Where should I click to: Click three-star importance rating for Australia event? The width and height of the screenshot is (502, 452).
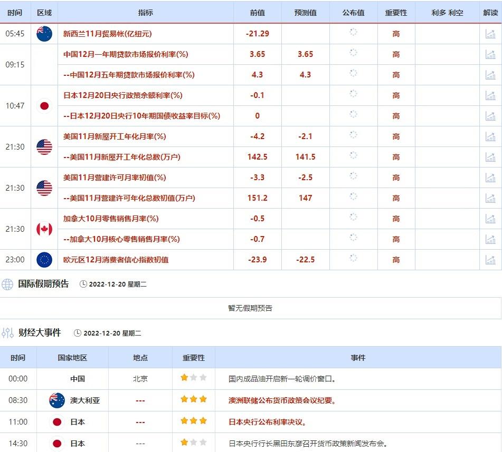[x=193, y=400]
